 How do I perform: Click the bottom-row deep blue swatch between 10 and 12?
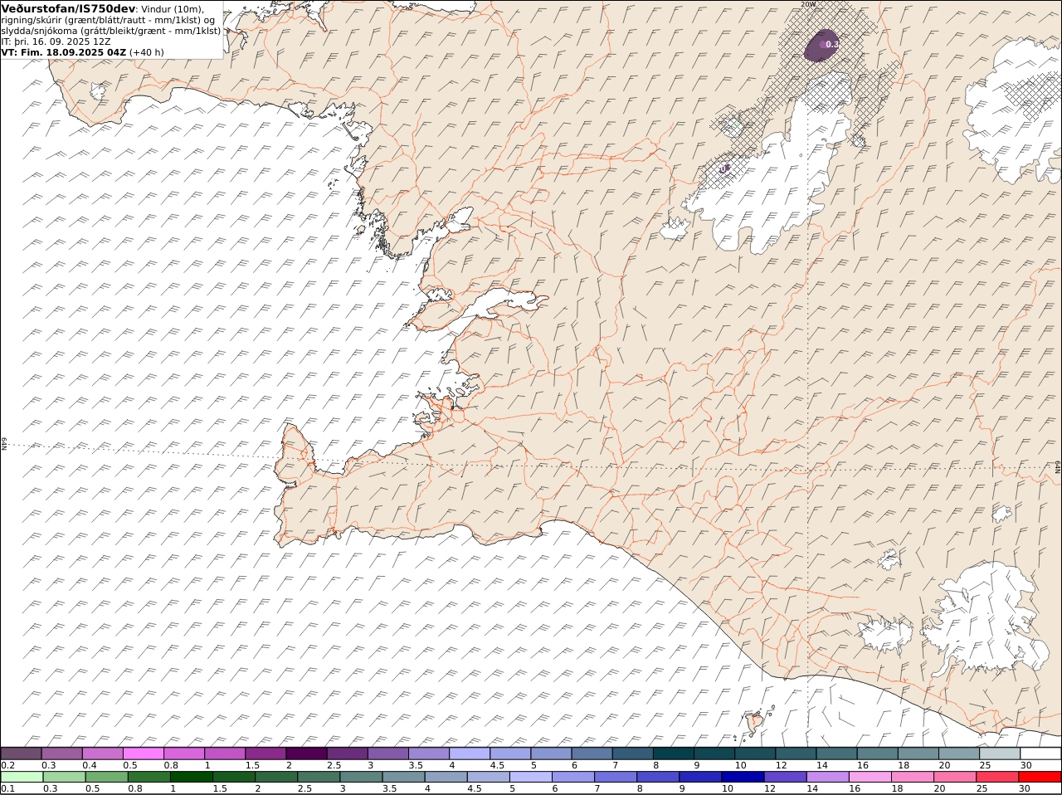click(743, 777)
